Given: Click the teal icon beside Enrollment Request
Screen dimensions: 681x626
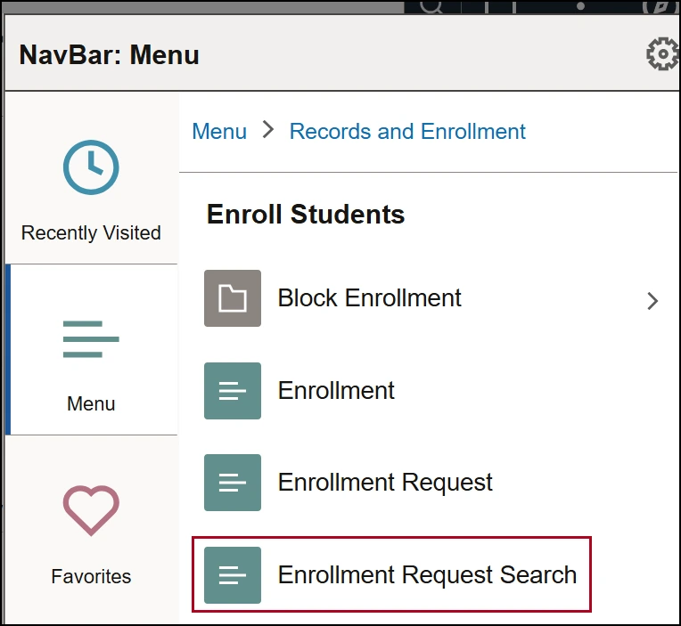Looking at the screenshot, I should (x=233, y=483).
